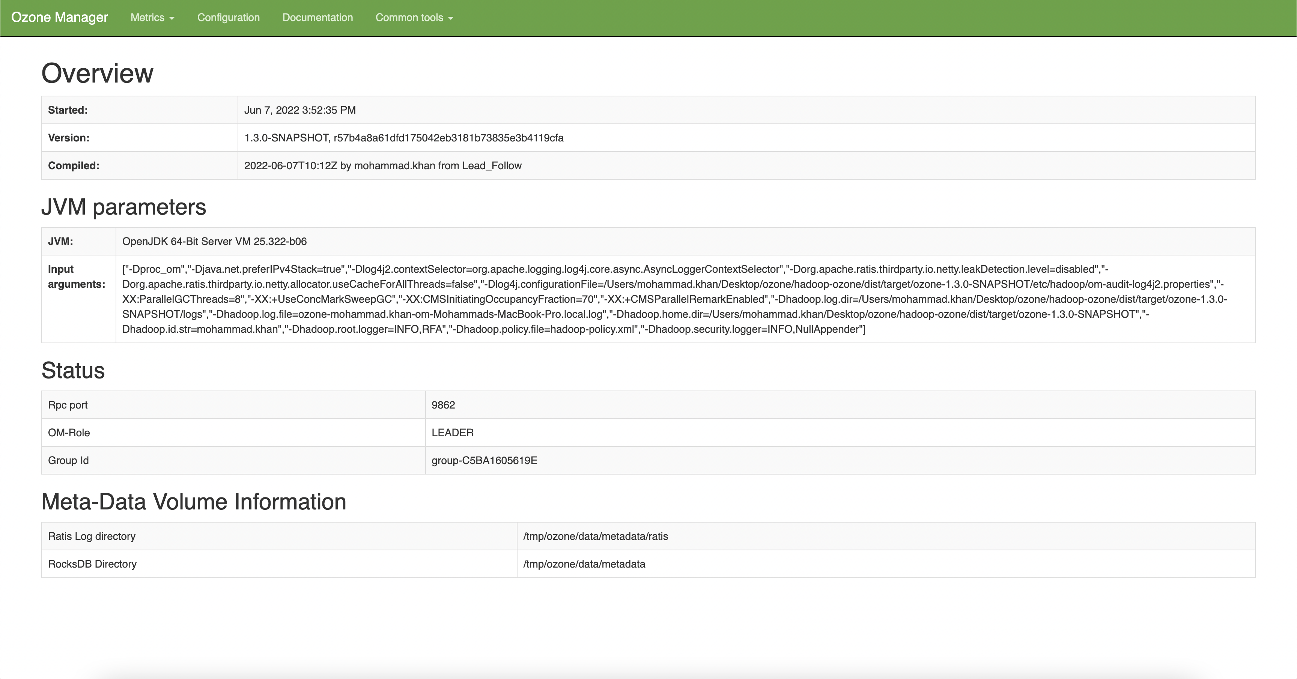
Task: Click the LEADER OM-Role value
Action: click(452, 433)
